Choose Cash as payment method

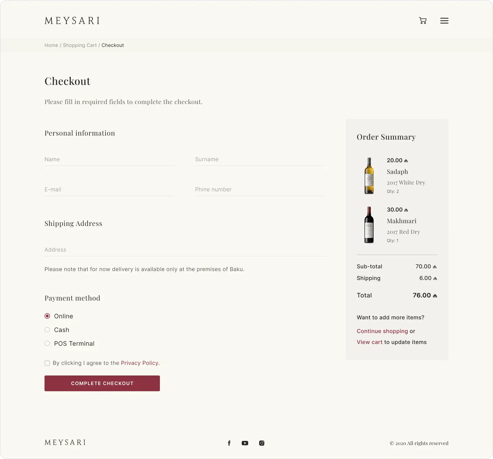[47, 330]
